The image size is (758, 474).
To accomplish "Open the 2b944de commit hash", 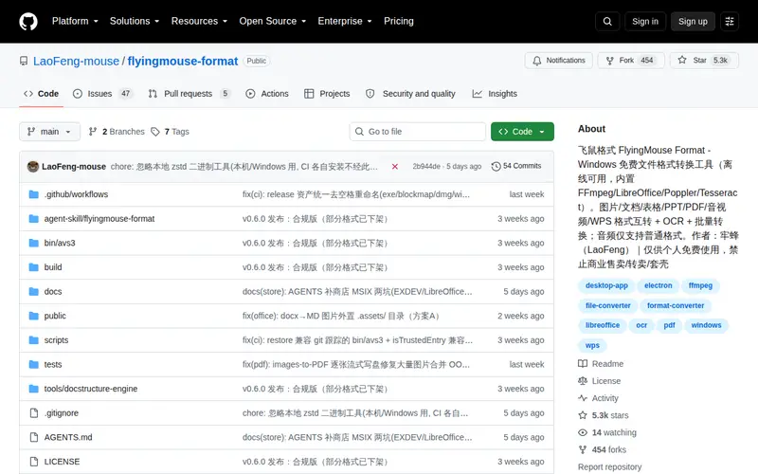I will (x=426, y=167).
